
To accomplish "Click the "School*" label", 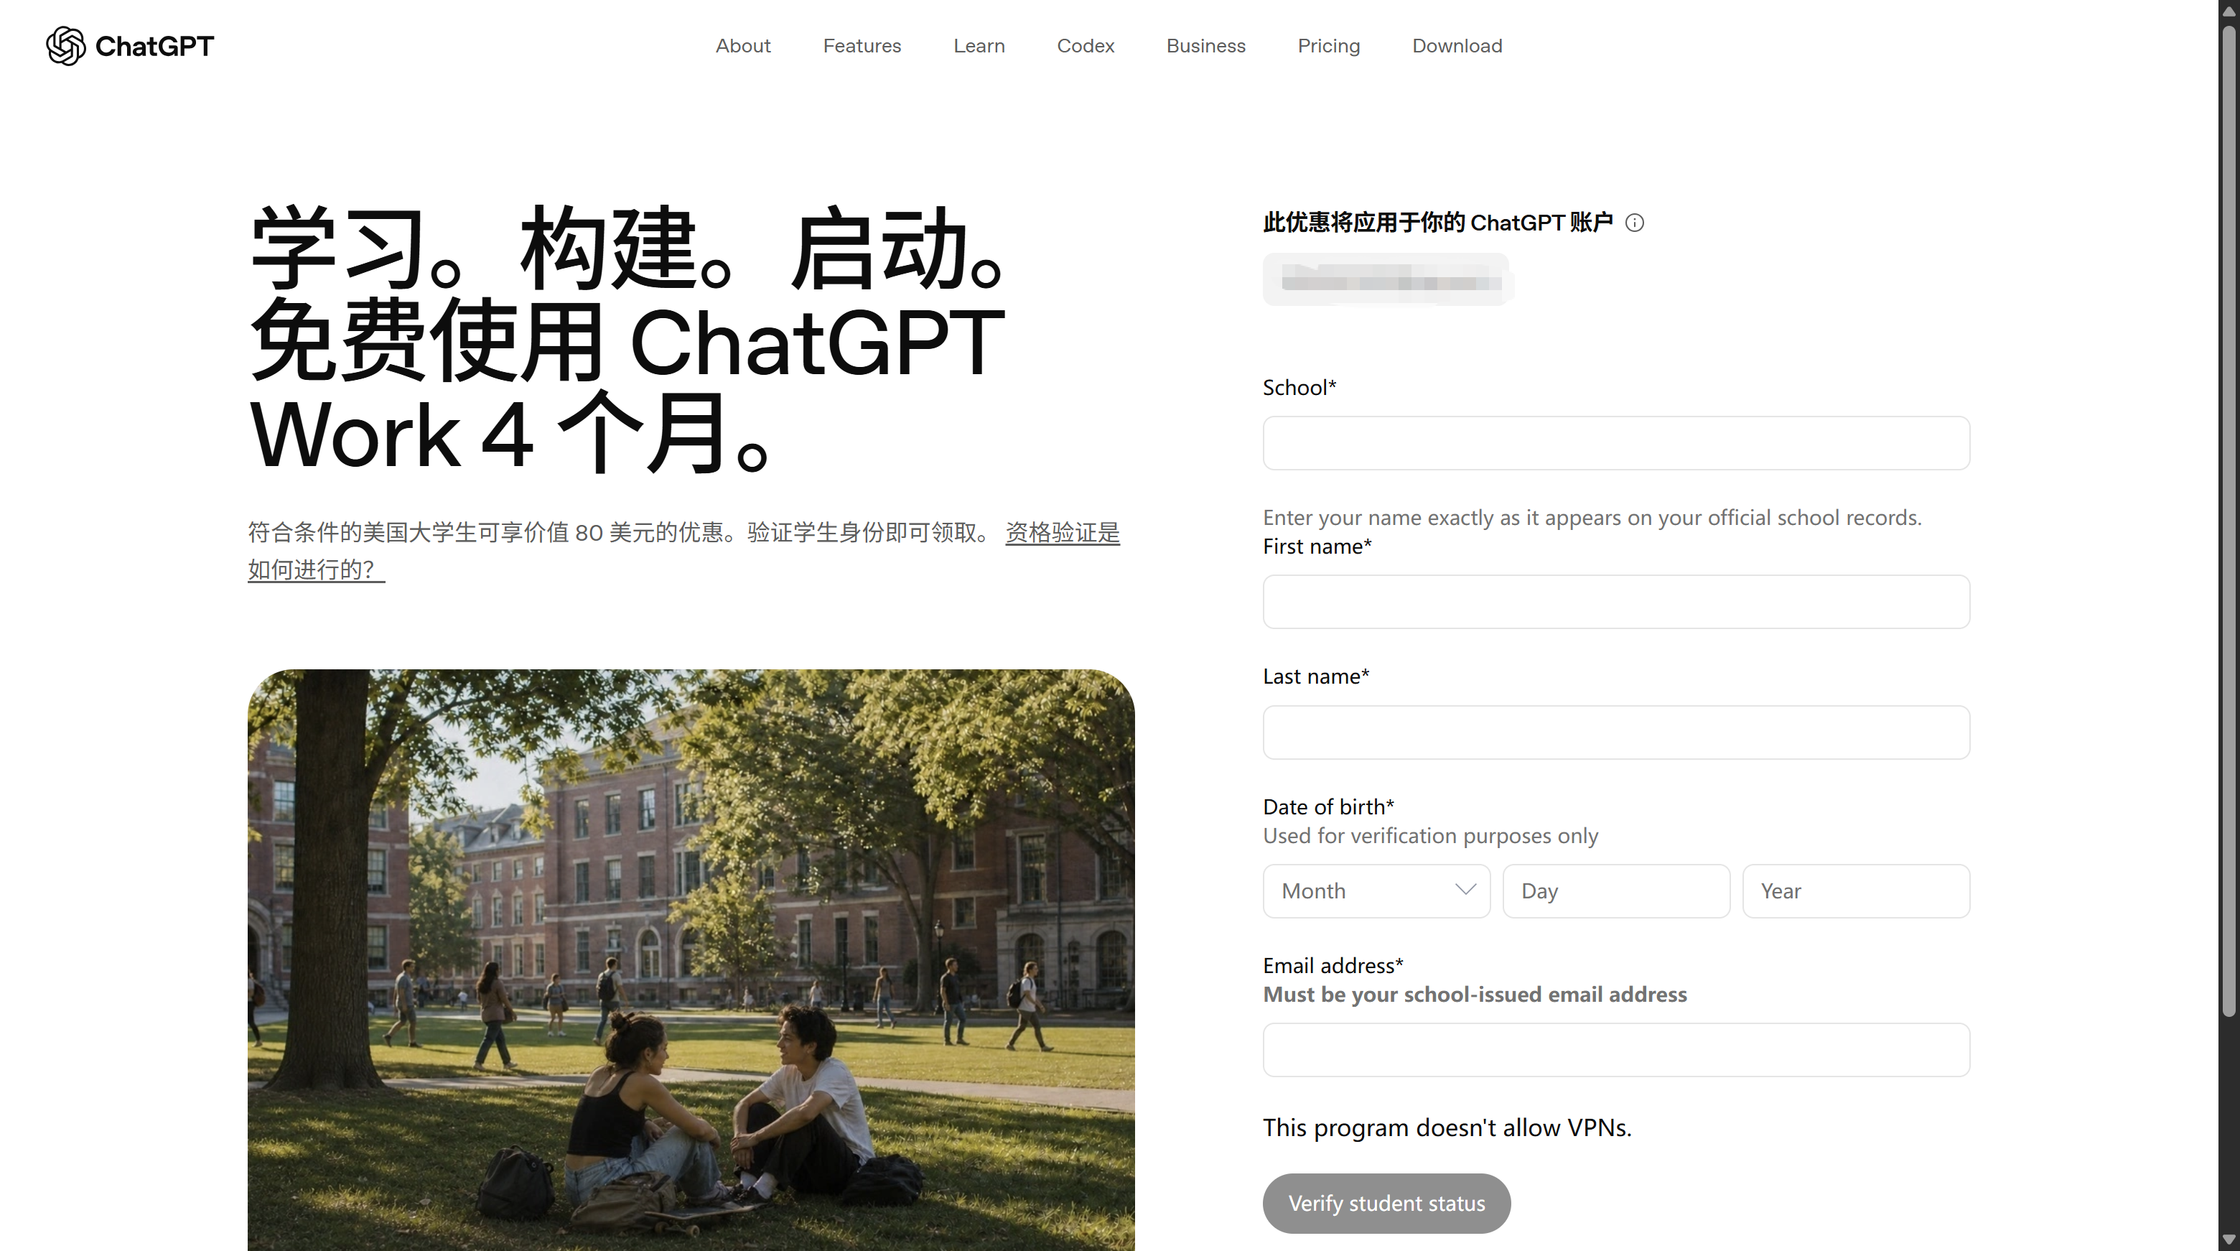I will 1299,387.
